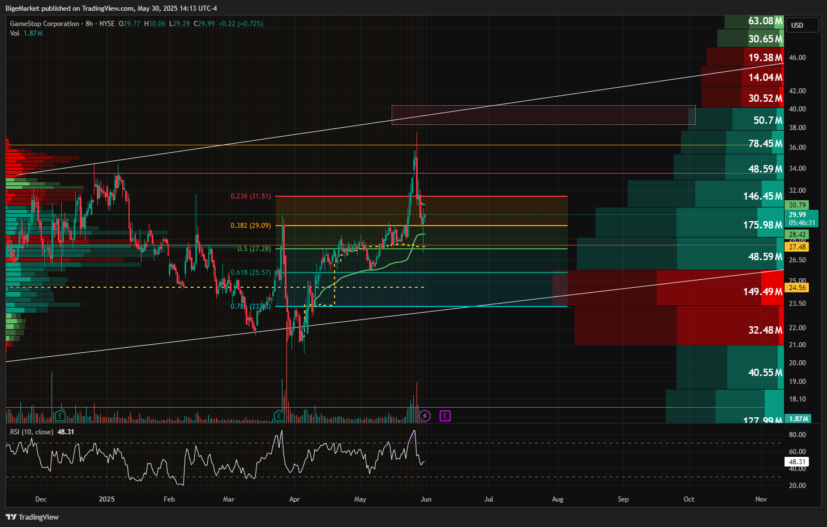Click the 0.618 (25.57) Fibonacci label
The image size is (827, 527).
pos(251,273)
